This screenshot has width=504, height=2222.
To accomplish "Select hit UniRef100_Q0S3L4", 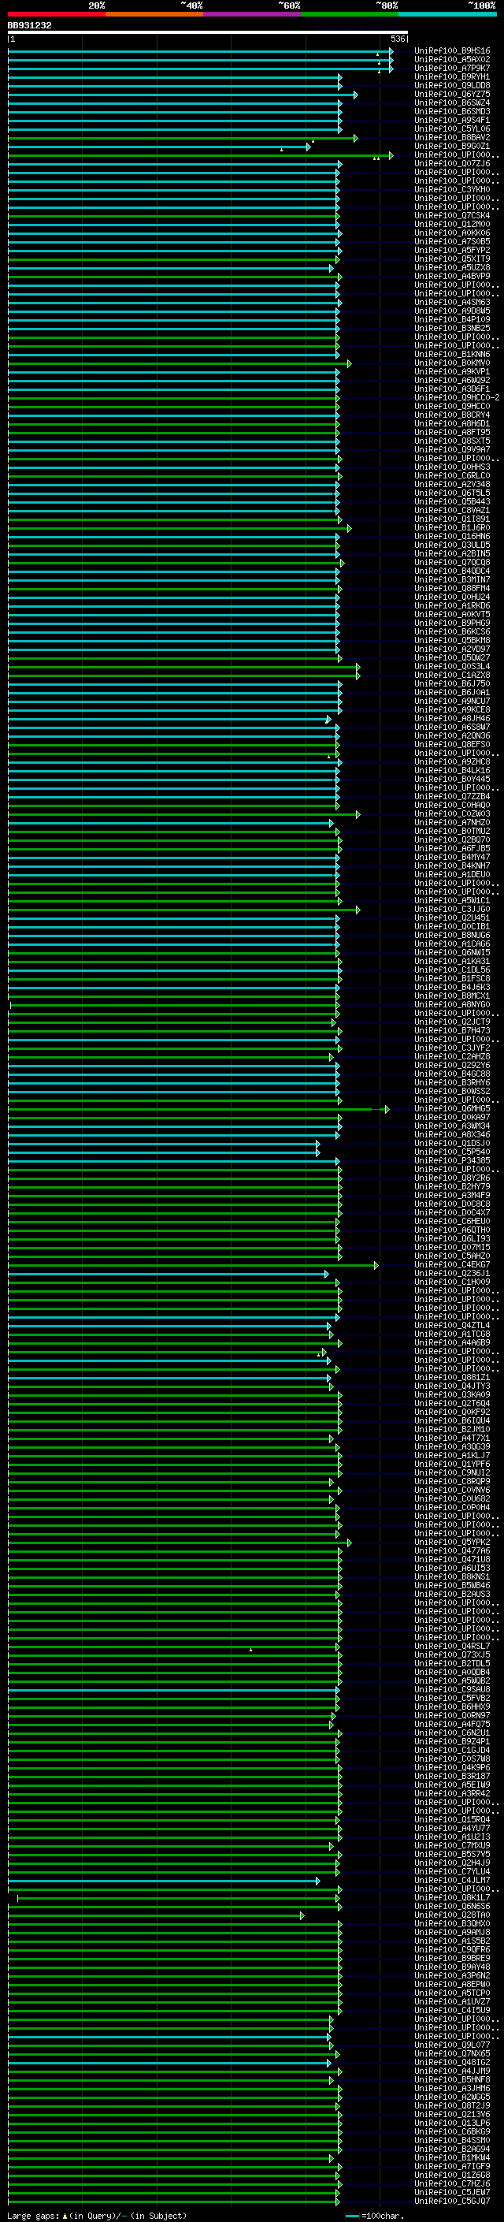I will click(x=452, y=667).
